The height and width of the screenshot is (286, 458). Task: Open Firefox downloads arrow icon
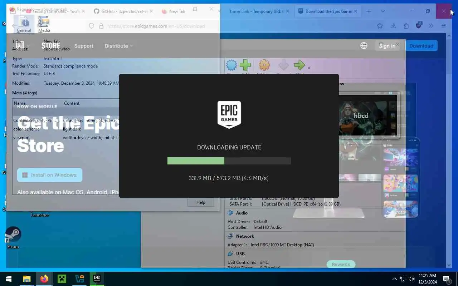click(x=393, y=26)
